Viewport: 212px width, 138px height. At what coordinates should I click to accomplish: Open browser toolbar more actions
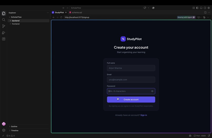tap(208, 17)
